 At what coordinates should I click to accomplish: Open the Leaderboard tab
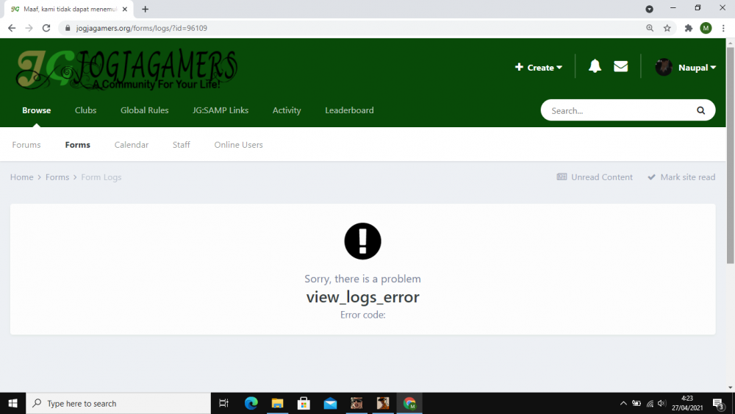point(349,110)
